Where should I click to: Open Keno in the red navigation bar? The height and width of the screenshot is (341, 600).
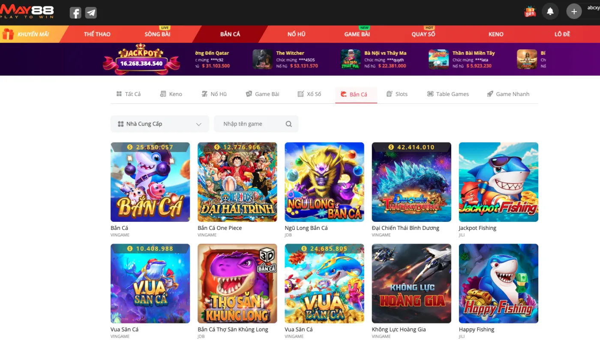pyautogui.click(x=496, y=34)
